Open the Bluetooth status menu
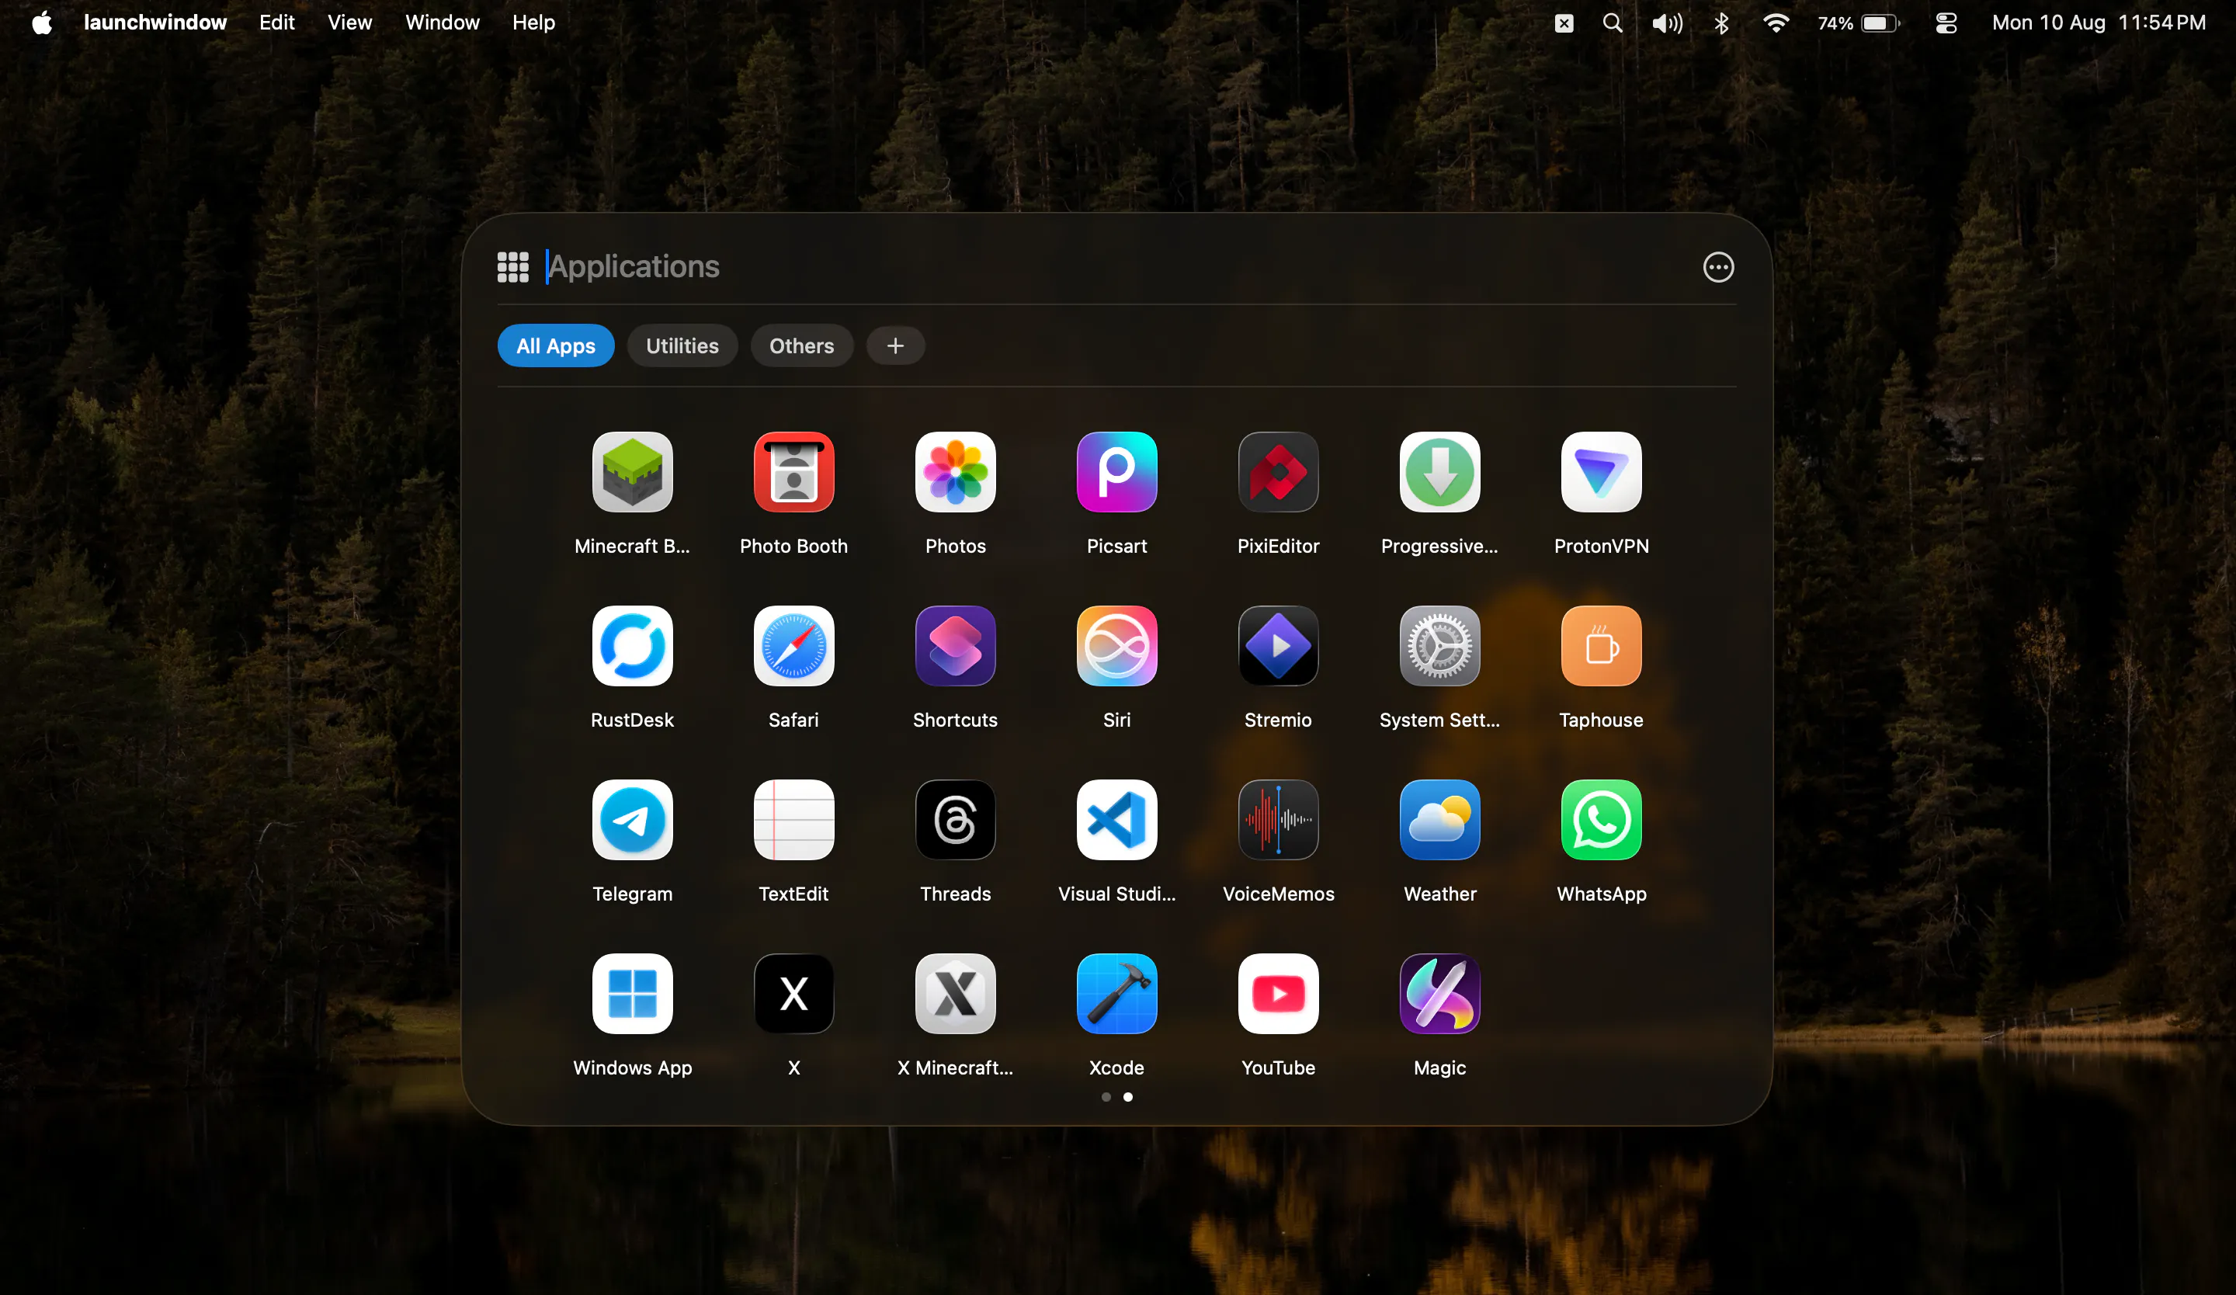Image resolution: width=2236 pixels, height=1295 pixels. [x=1721, y=23]
